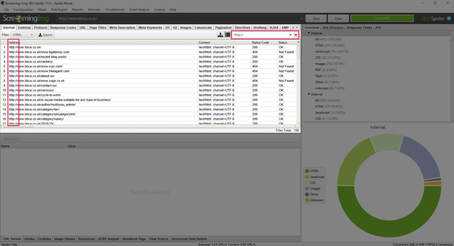This screenshot has width=454, height=246.
Task: Switch to the Site Structure tab
Action: (x=333, y=27)
